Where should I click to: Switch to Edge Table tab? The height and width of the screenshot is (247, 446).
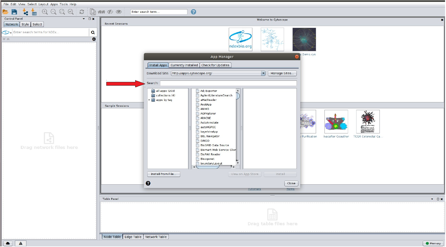tap(133, 237)
